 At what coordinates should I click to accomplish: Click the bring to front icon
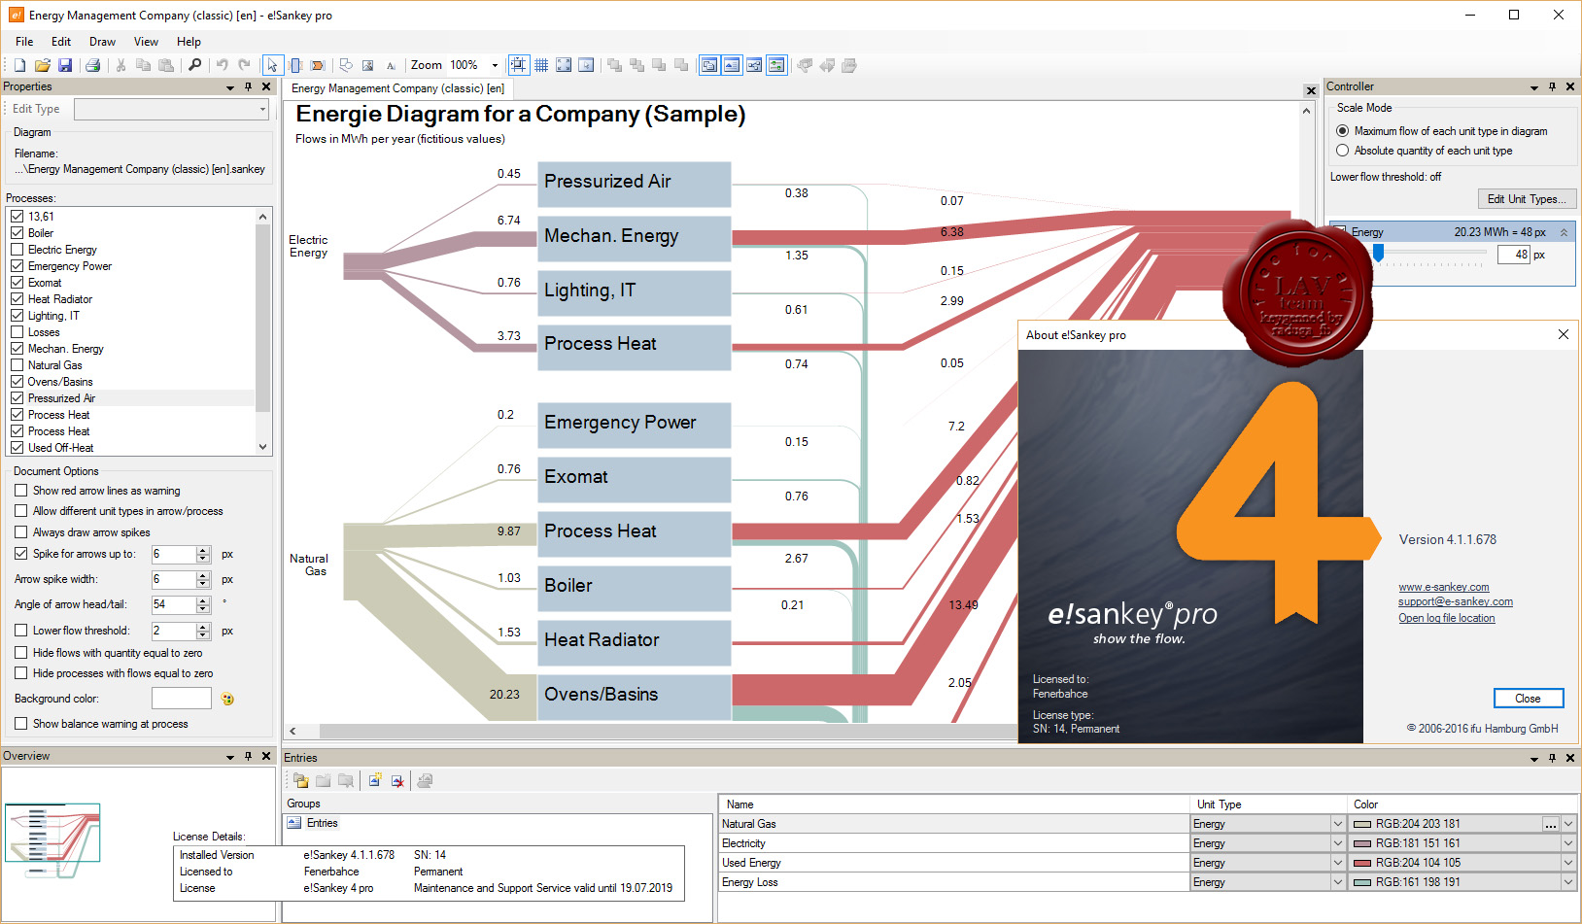pyautogui.click(x=614, y=65)
